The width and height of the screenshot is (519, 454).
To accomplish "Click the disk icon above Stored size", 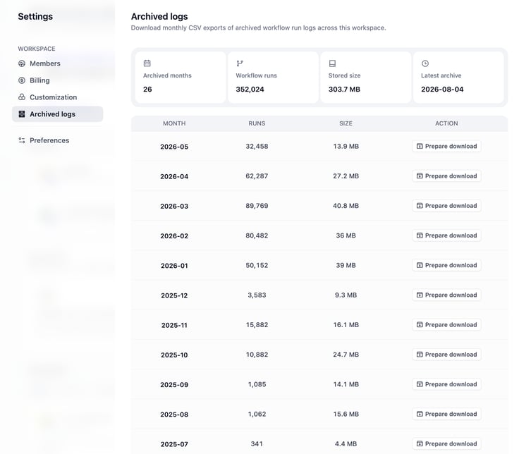I will 332,63.
